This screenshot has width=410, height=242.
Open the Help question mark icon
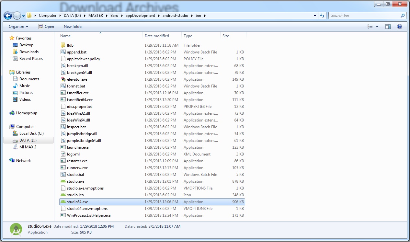coord(399,27)
